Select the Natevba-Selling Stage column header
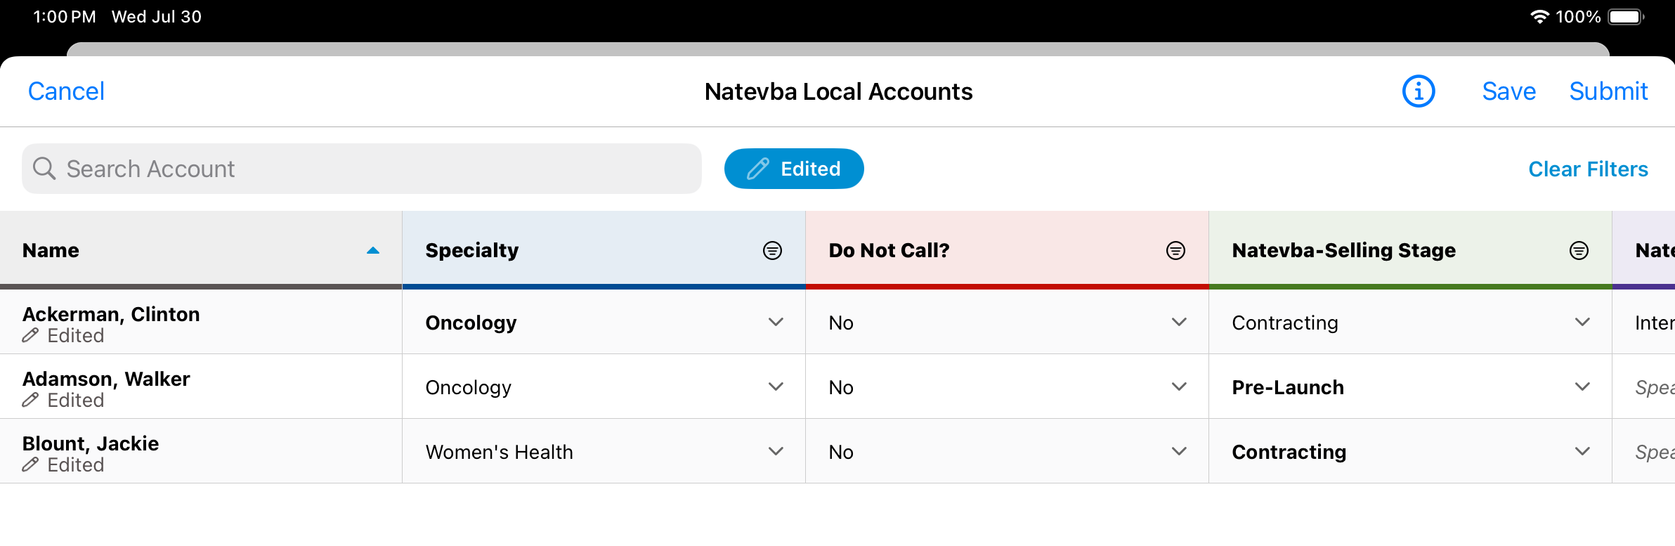1675x546 pixels. (1343, 251)
